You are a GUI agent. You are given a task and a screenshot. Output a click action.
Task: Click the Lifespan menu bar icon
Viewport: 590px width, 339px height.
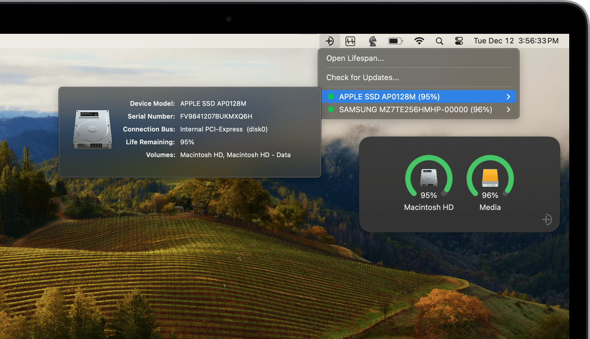[330, 41]
